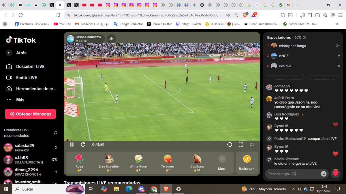
Task: Switch to the WhatsApp tab
Action: 44,5
